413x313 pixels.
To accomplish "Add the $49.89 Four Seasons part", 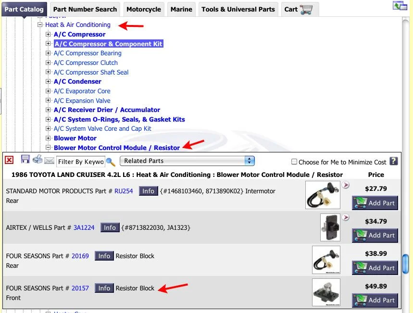I will 375,300.
